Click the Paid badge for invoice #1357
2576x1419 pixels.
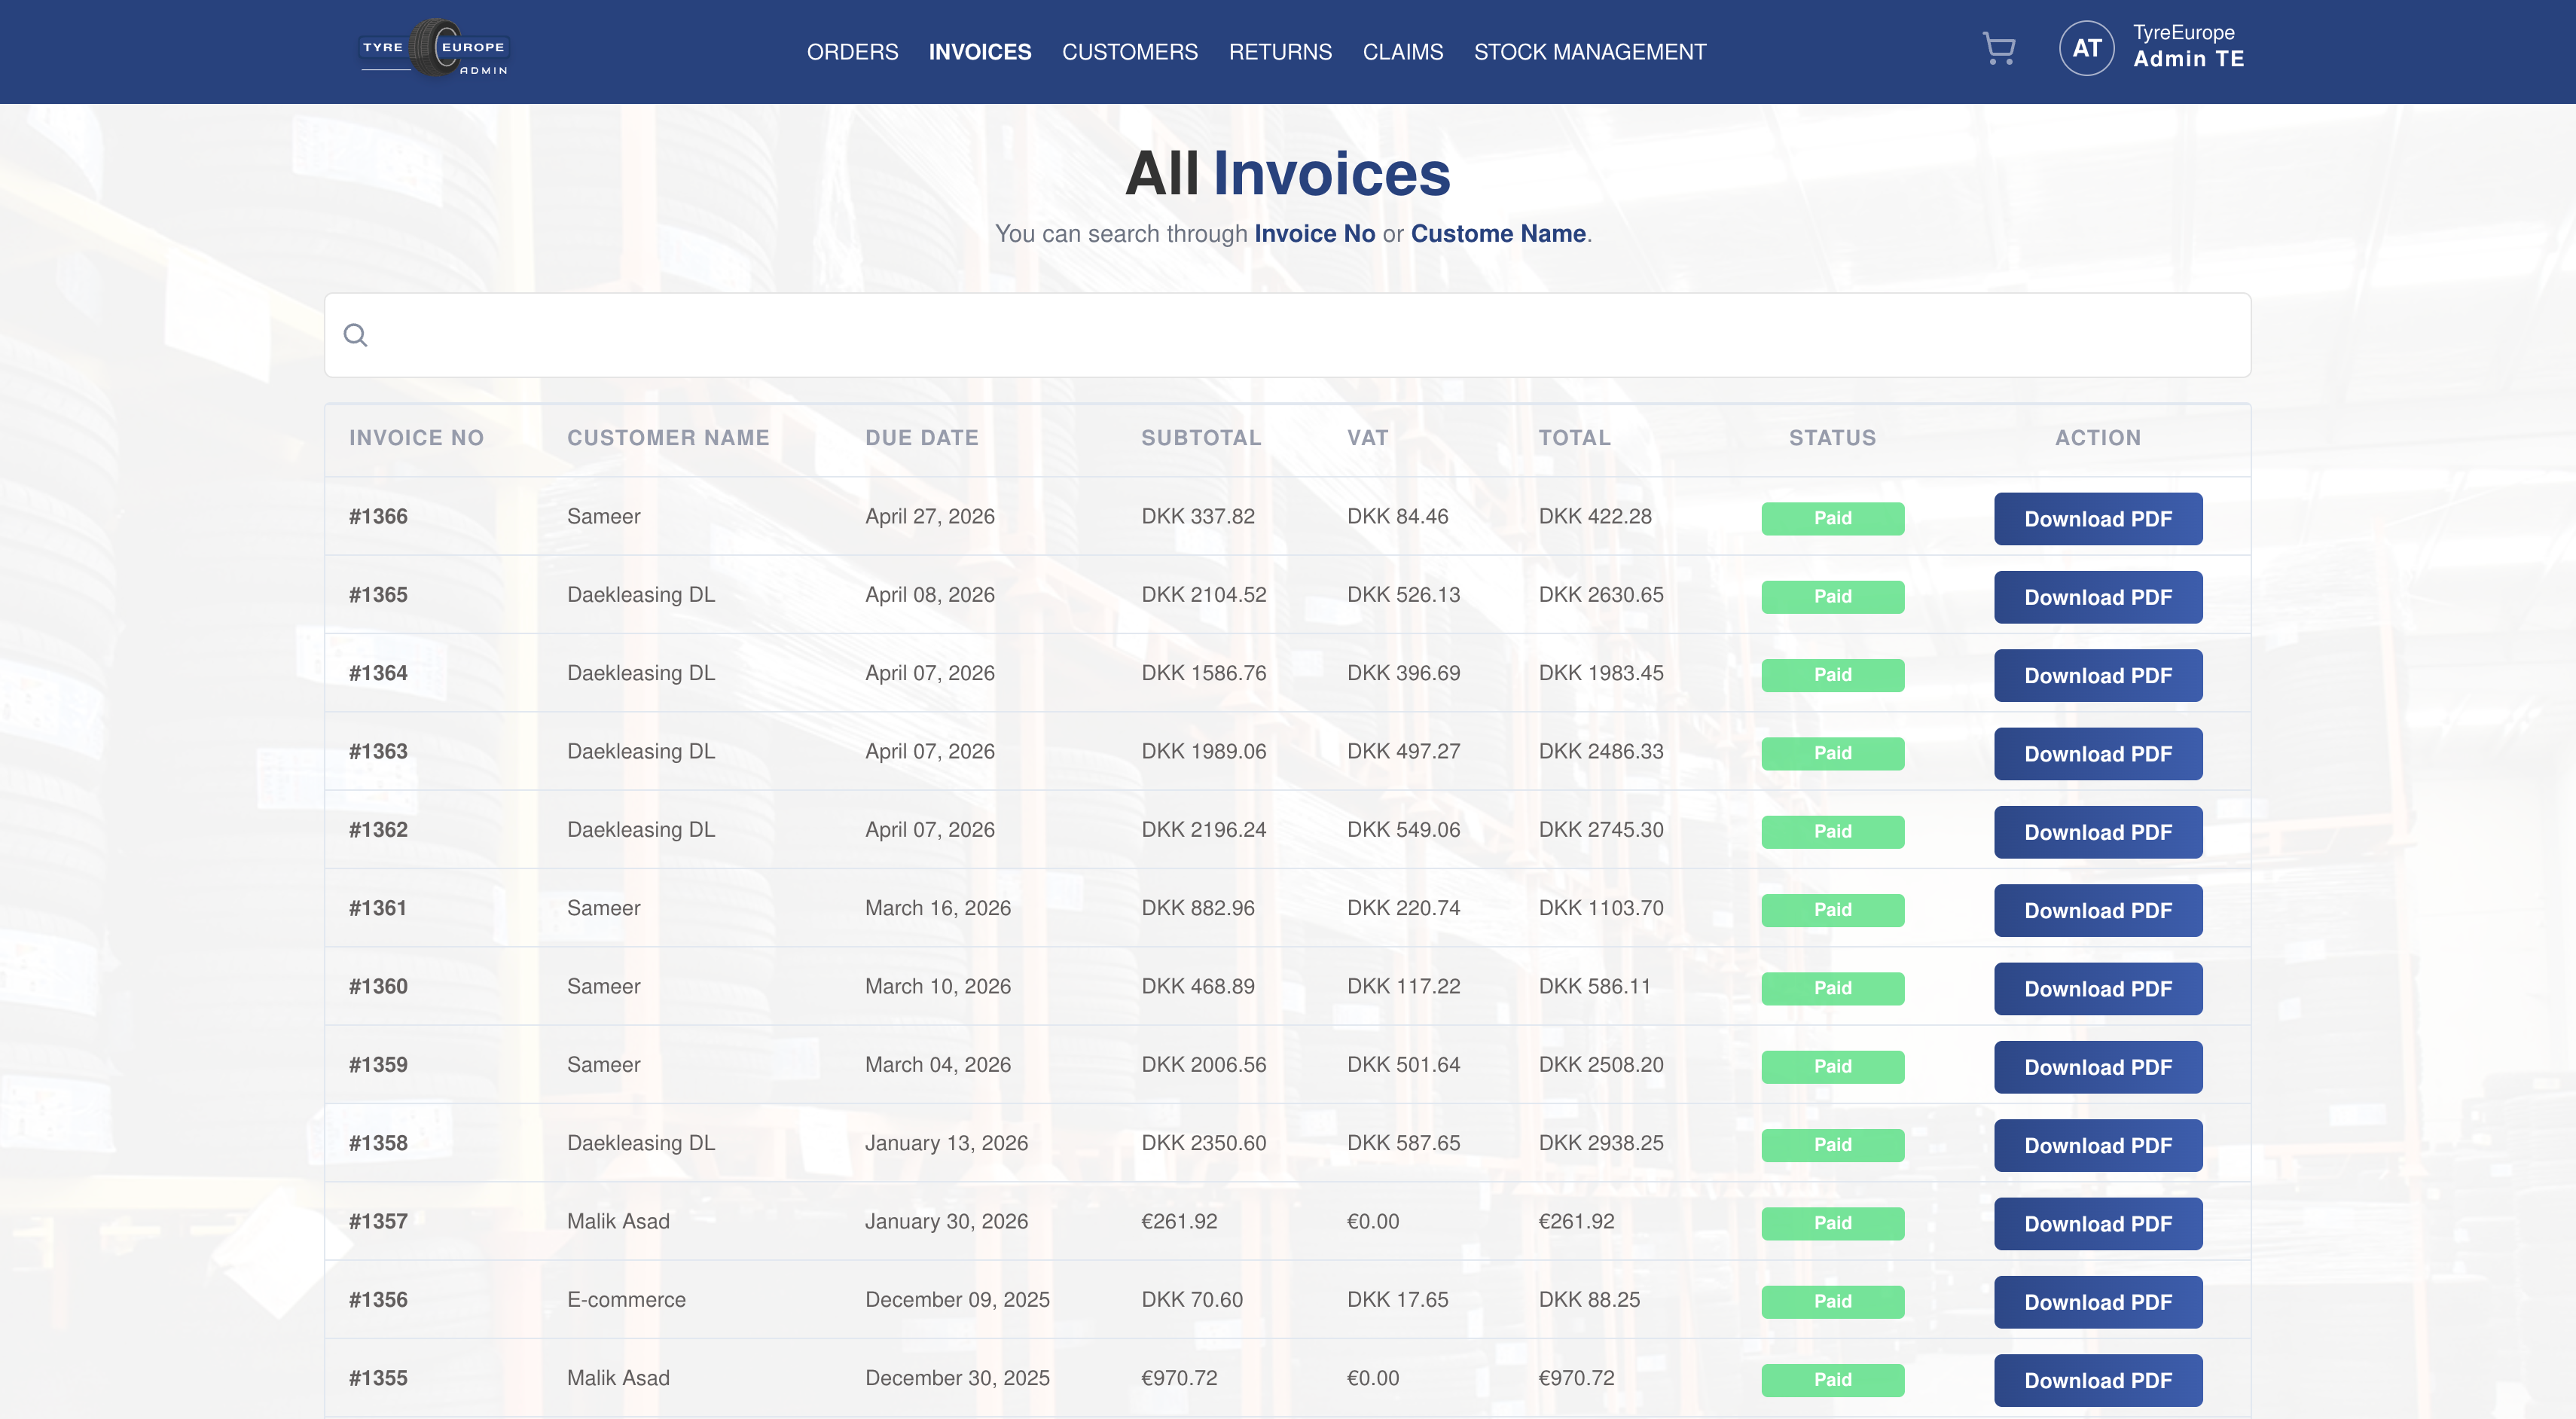tap(1832, 1223)
